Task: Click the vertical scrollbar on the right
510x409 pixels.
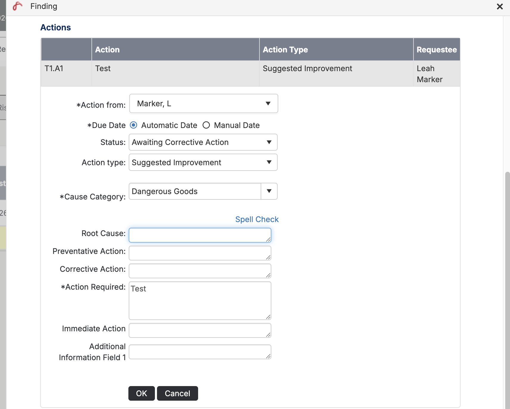Action: [x=507, y=268]
